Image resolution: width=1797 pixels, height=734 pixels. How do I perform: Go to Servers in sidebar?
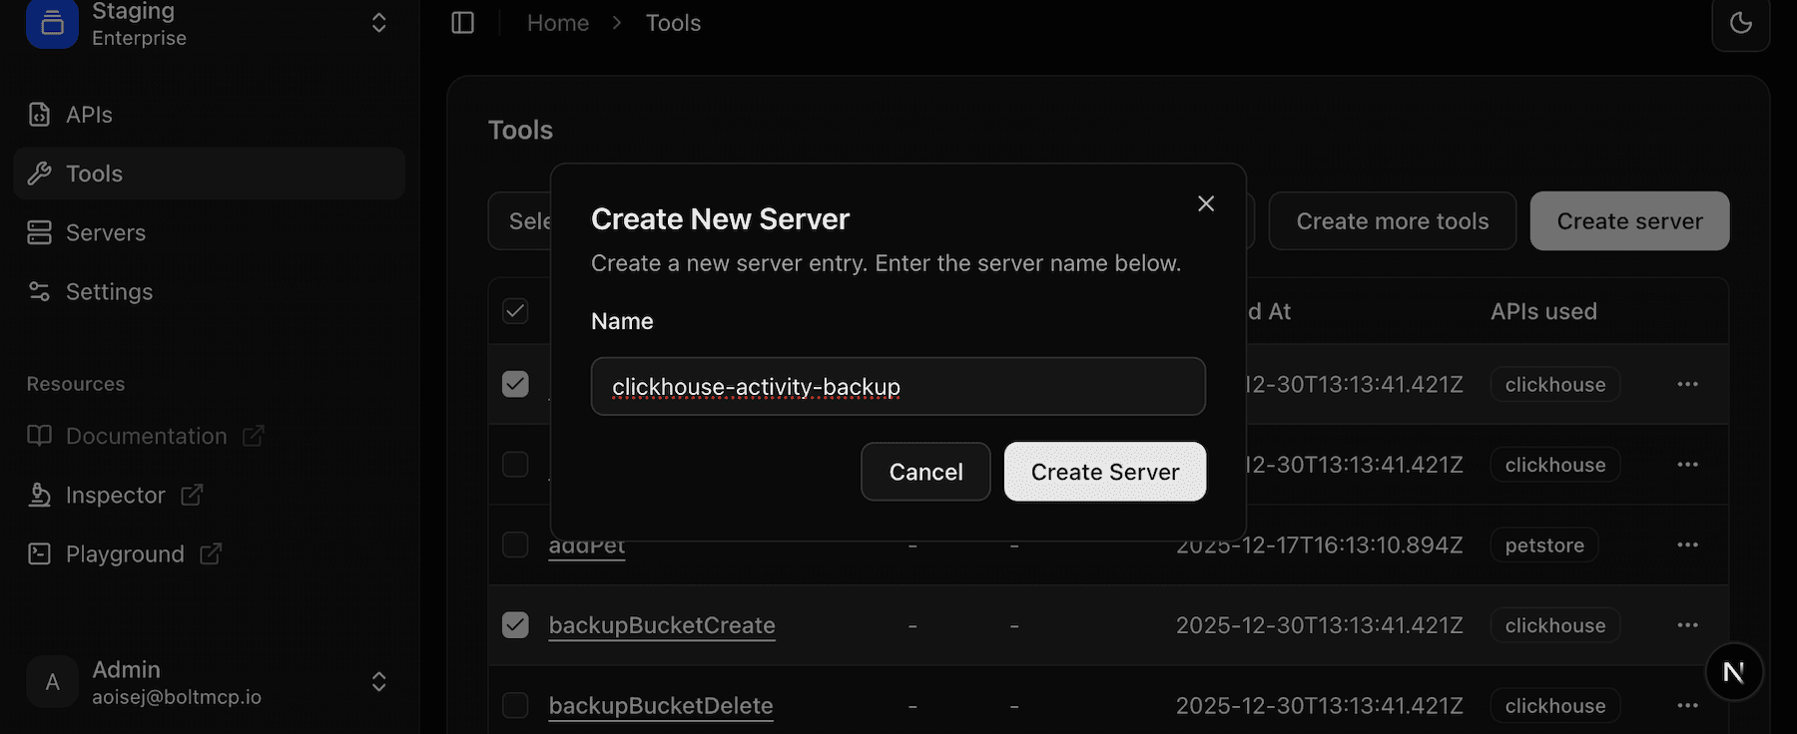click(x=105, y=232)
